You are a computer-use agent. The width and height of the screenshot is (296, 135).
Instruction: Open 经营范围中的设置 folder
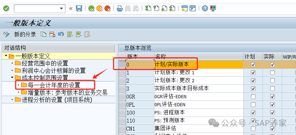(42, 63)
